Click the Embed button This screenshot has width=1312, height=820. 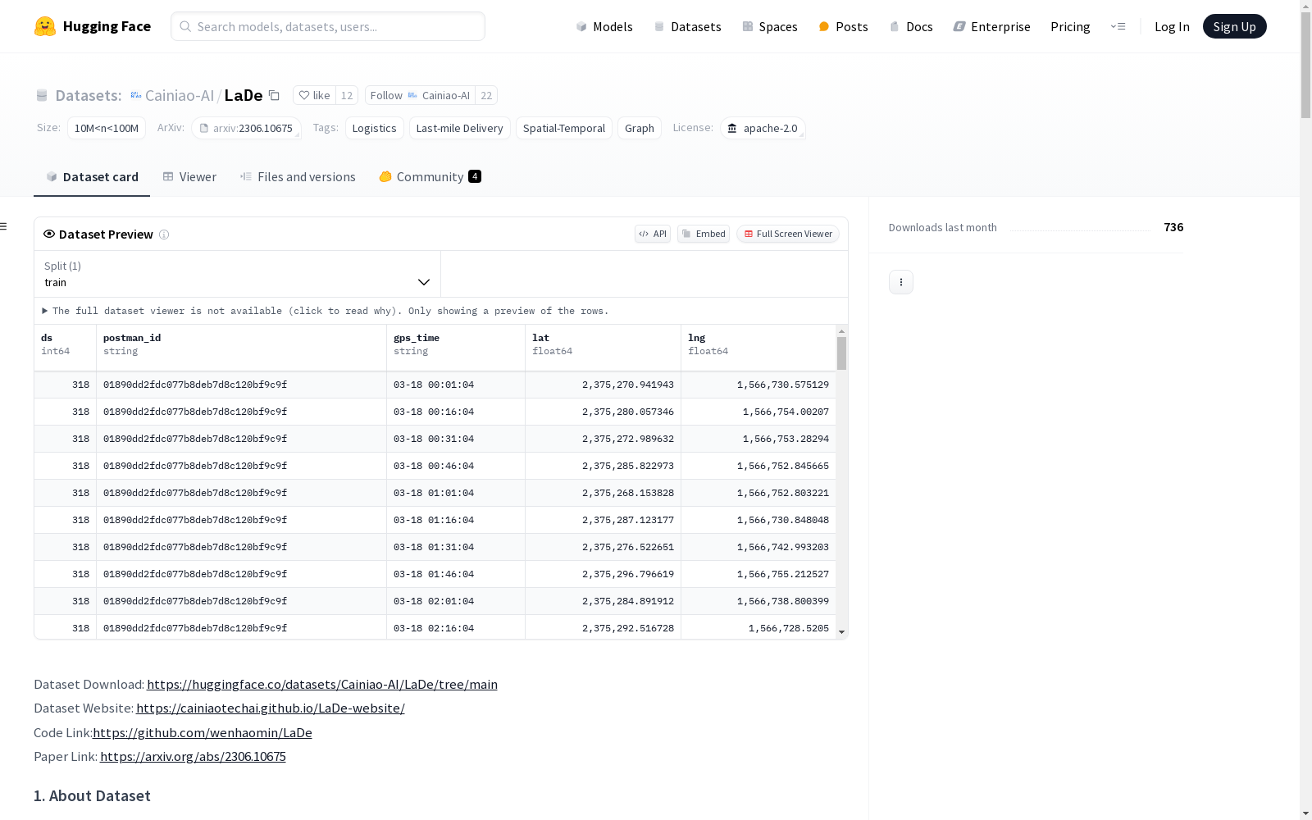click(x=704, y=234)
